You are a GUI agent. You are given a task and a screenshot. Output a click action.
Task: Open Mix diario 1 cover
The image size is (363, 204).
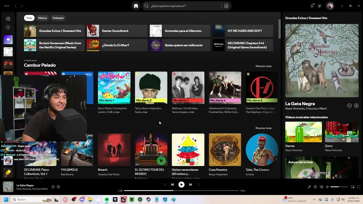(x=114, y=88)
